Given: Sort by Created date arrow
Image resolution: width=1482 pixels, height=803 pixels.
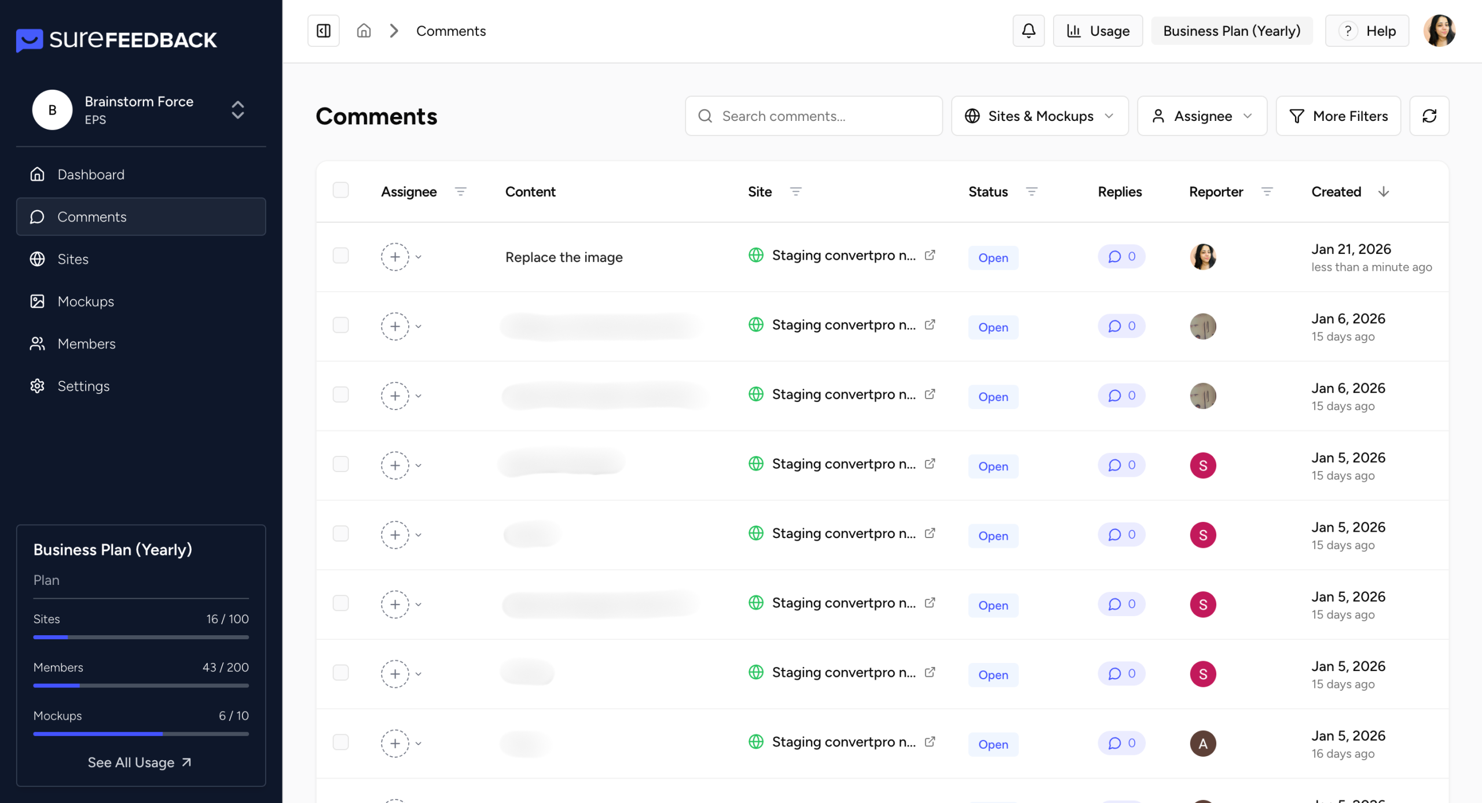Looking at the screenshot, I should (x=1384, y=191).
